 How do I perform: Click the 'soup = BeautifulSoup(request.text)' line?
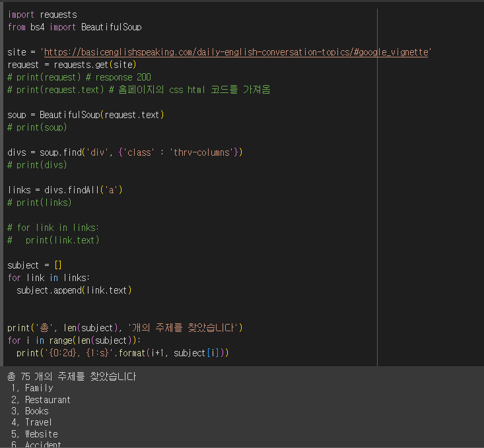(85, 115)
